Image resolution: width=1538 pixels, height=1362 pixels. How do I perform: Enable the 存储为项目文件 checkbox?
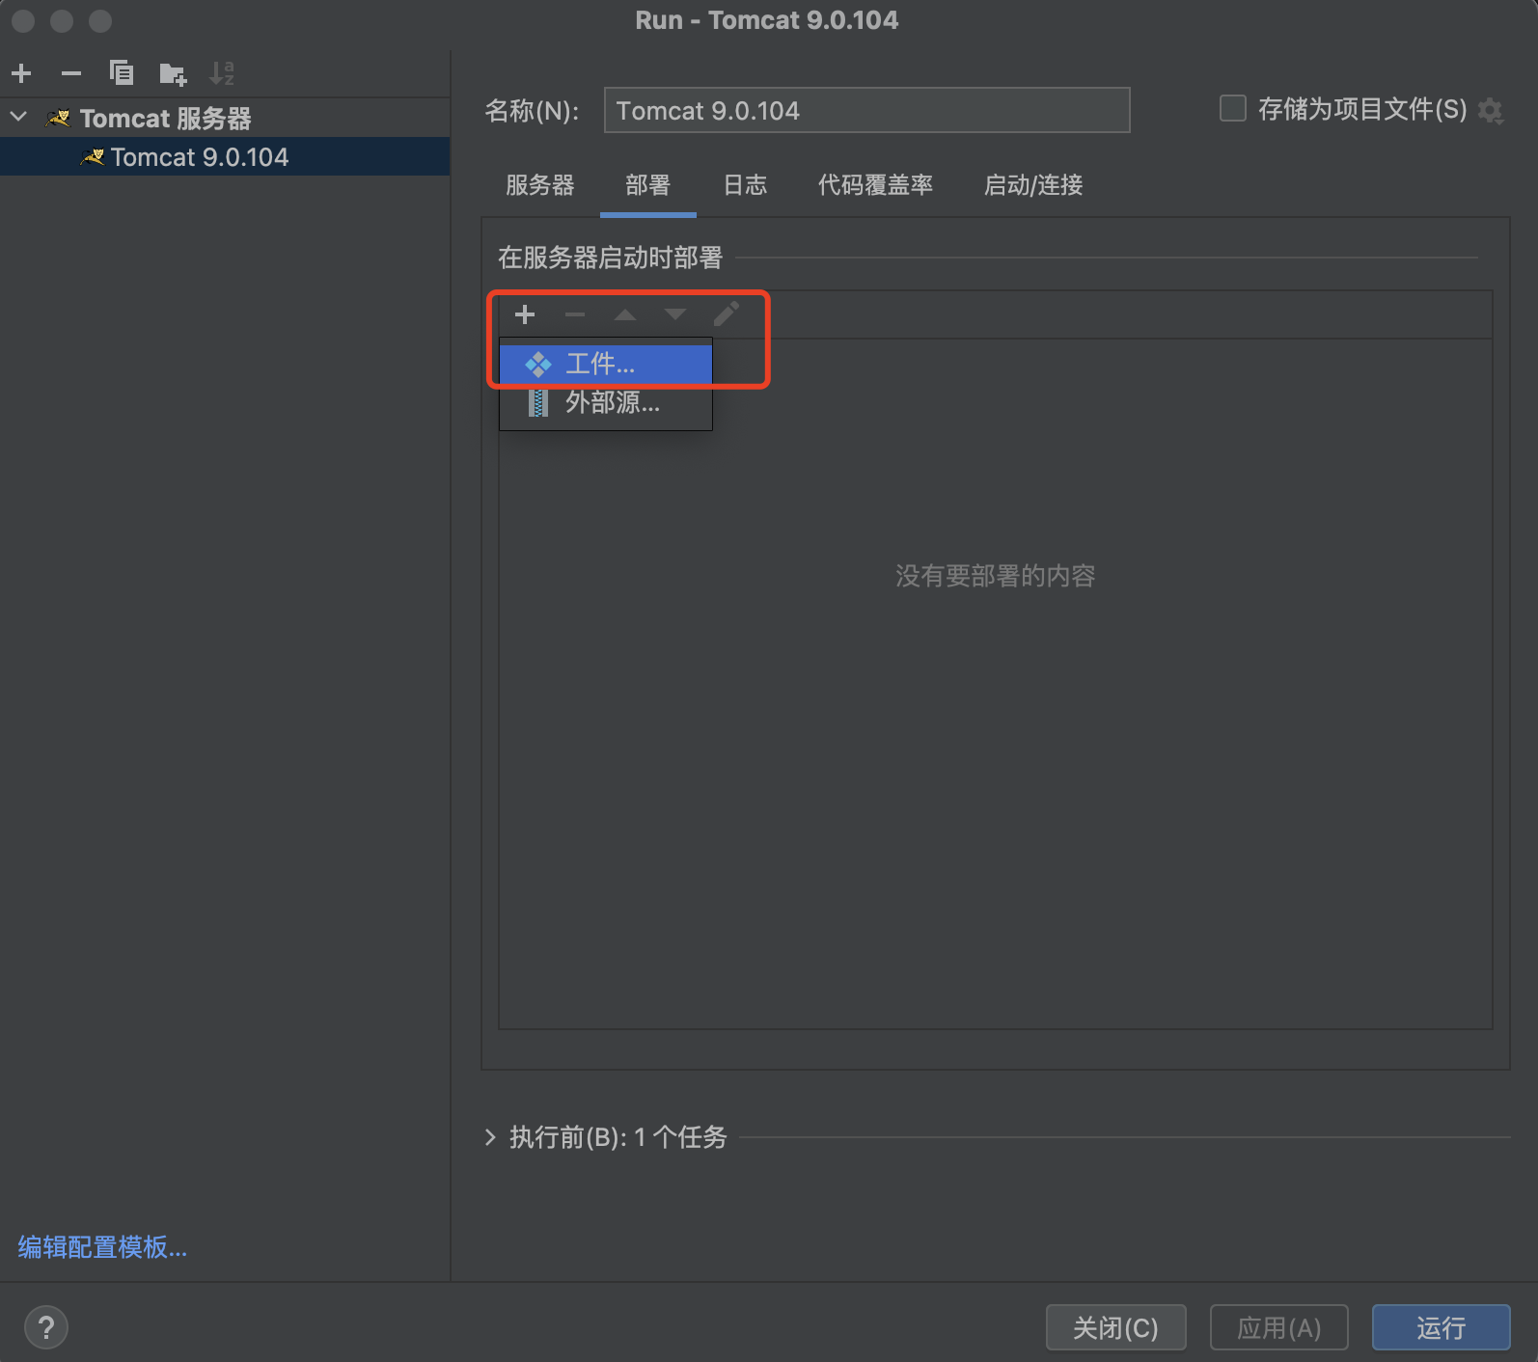pos(1233,108)
